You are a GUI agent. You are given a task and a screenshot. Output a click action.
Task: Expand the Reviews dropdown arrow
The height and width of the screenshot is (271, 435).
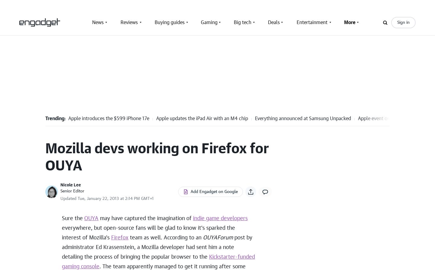(140, 22)
